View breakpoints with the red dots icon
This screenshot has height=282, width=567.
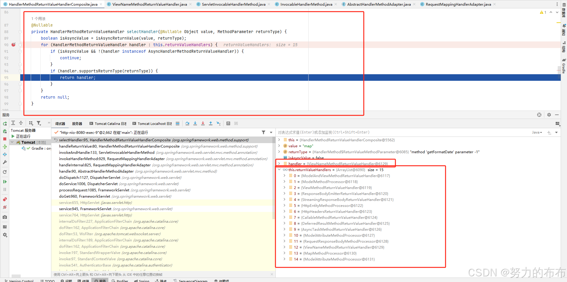coord(5,199)
